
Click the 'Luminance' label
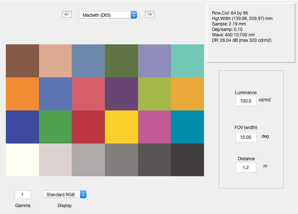246,93
